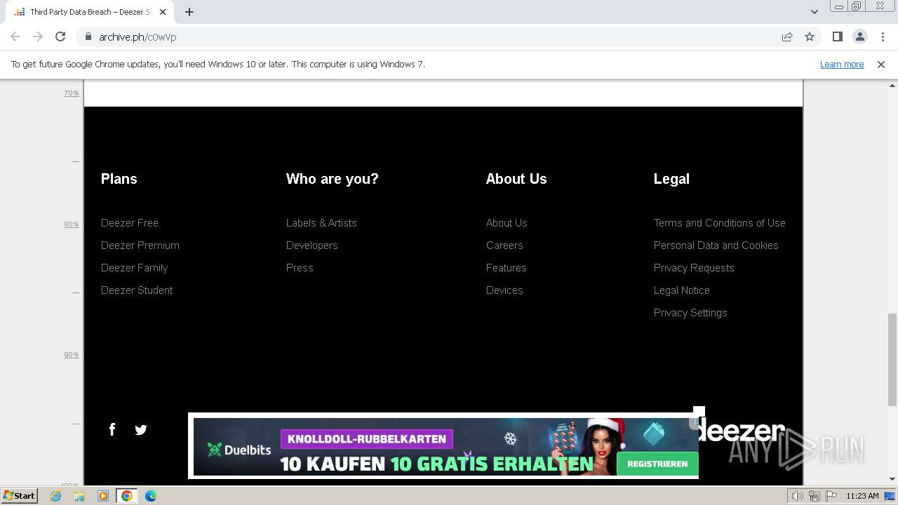The width and height of the screenshot is (898, 505).
Task: Go forward using the forward arrow
Action: [38, 36]
